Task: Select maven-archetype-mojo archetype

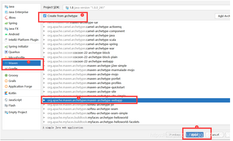Action: coord(83,74)
